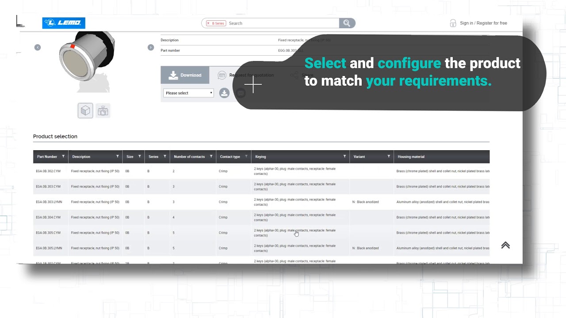566x318 pixels.
Task: Type in the Search input field
Action: pos(283,23)
